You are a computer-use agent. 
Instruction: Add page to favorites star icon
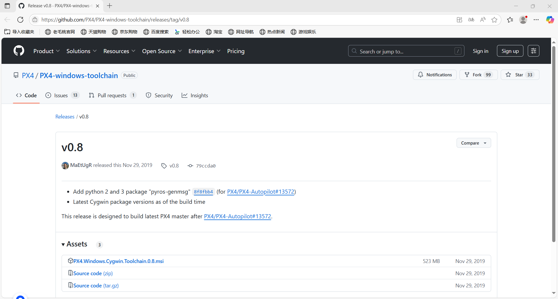point(494,20)
